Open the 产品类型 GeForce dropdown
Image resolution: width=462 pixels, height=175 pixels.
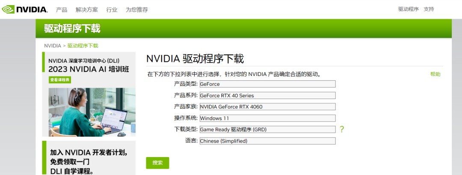point(267,84)
